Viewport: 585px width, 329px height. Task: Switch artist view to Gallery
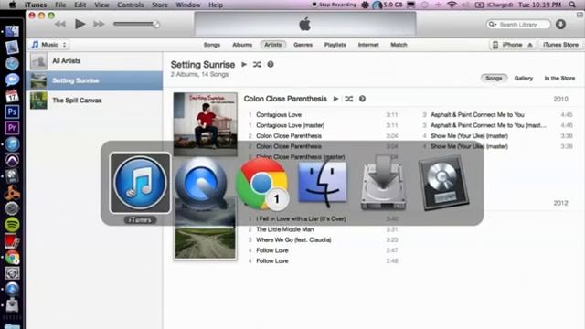(524, 79)
